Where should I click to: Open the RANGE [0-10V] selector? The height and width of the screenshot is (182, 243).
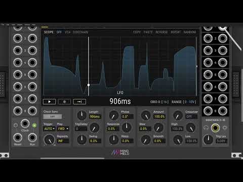click(x=184, y=102)
